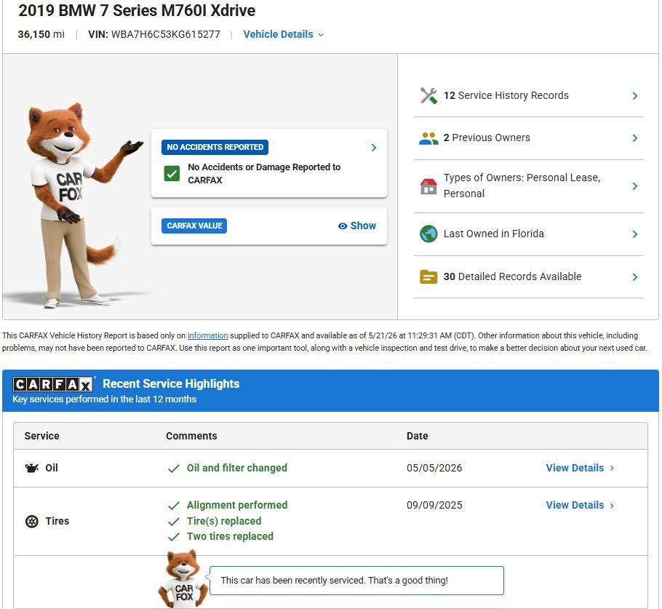
Task: Click Types of Owners: Personal Lease text
Action: pos(522,186)
